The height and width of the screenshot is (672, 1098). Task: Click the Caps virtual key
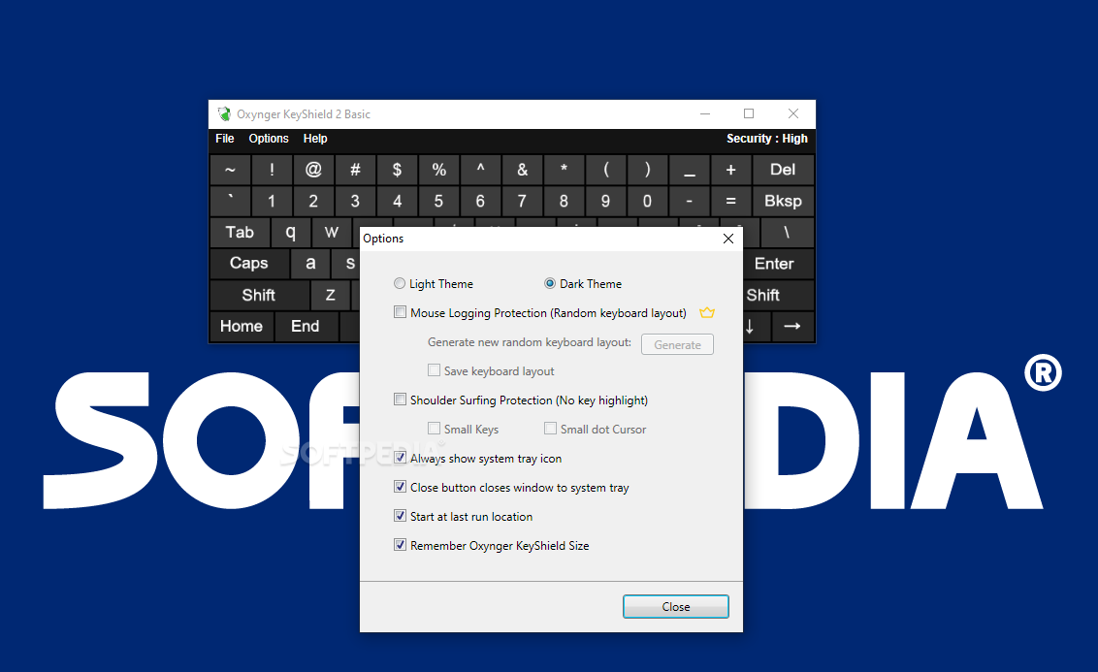point(249,263)
